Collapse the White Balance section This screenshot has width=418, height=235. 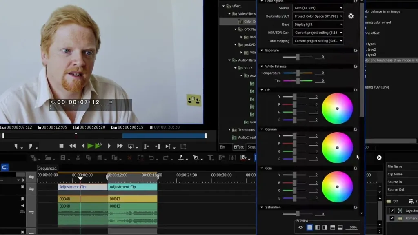click(x=262, y=67)
